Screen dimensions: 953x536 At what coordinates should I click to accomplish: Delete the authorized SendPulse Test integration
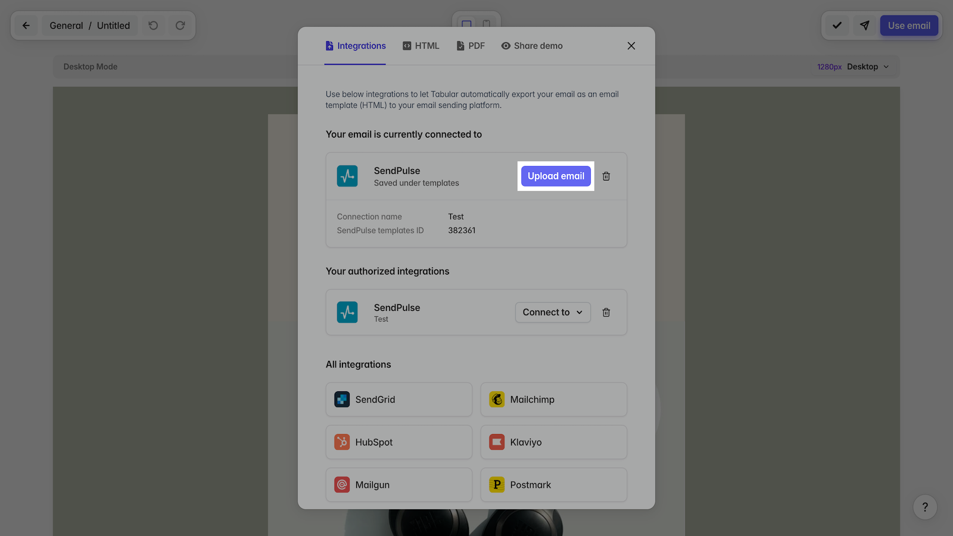(x=606, y=313)
